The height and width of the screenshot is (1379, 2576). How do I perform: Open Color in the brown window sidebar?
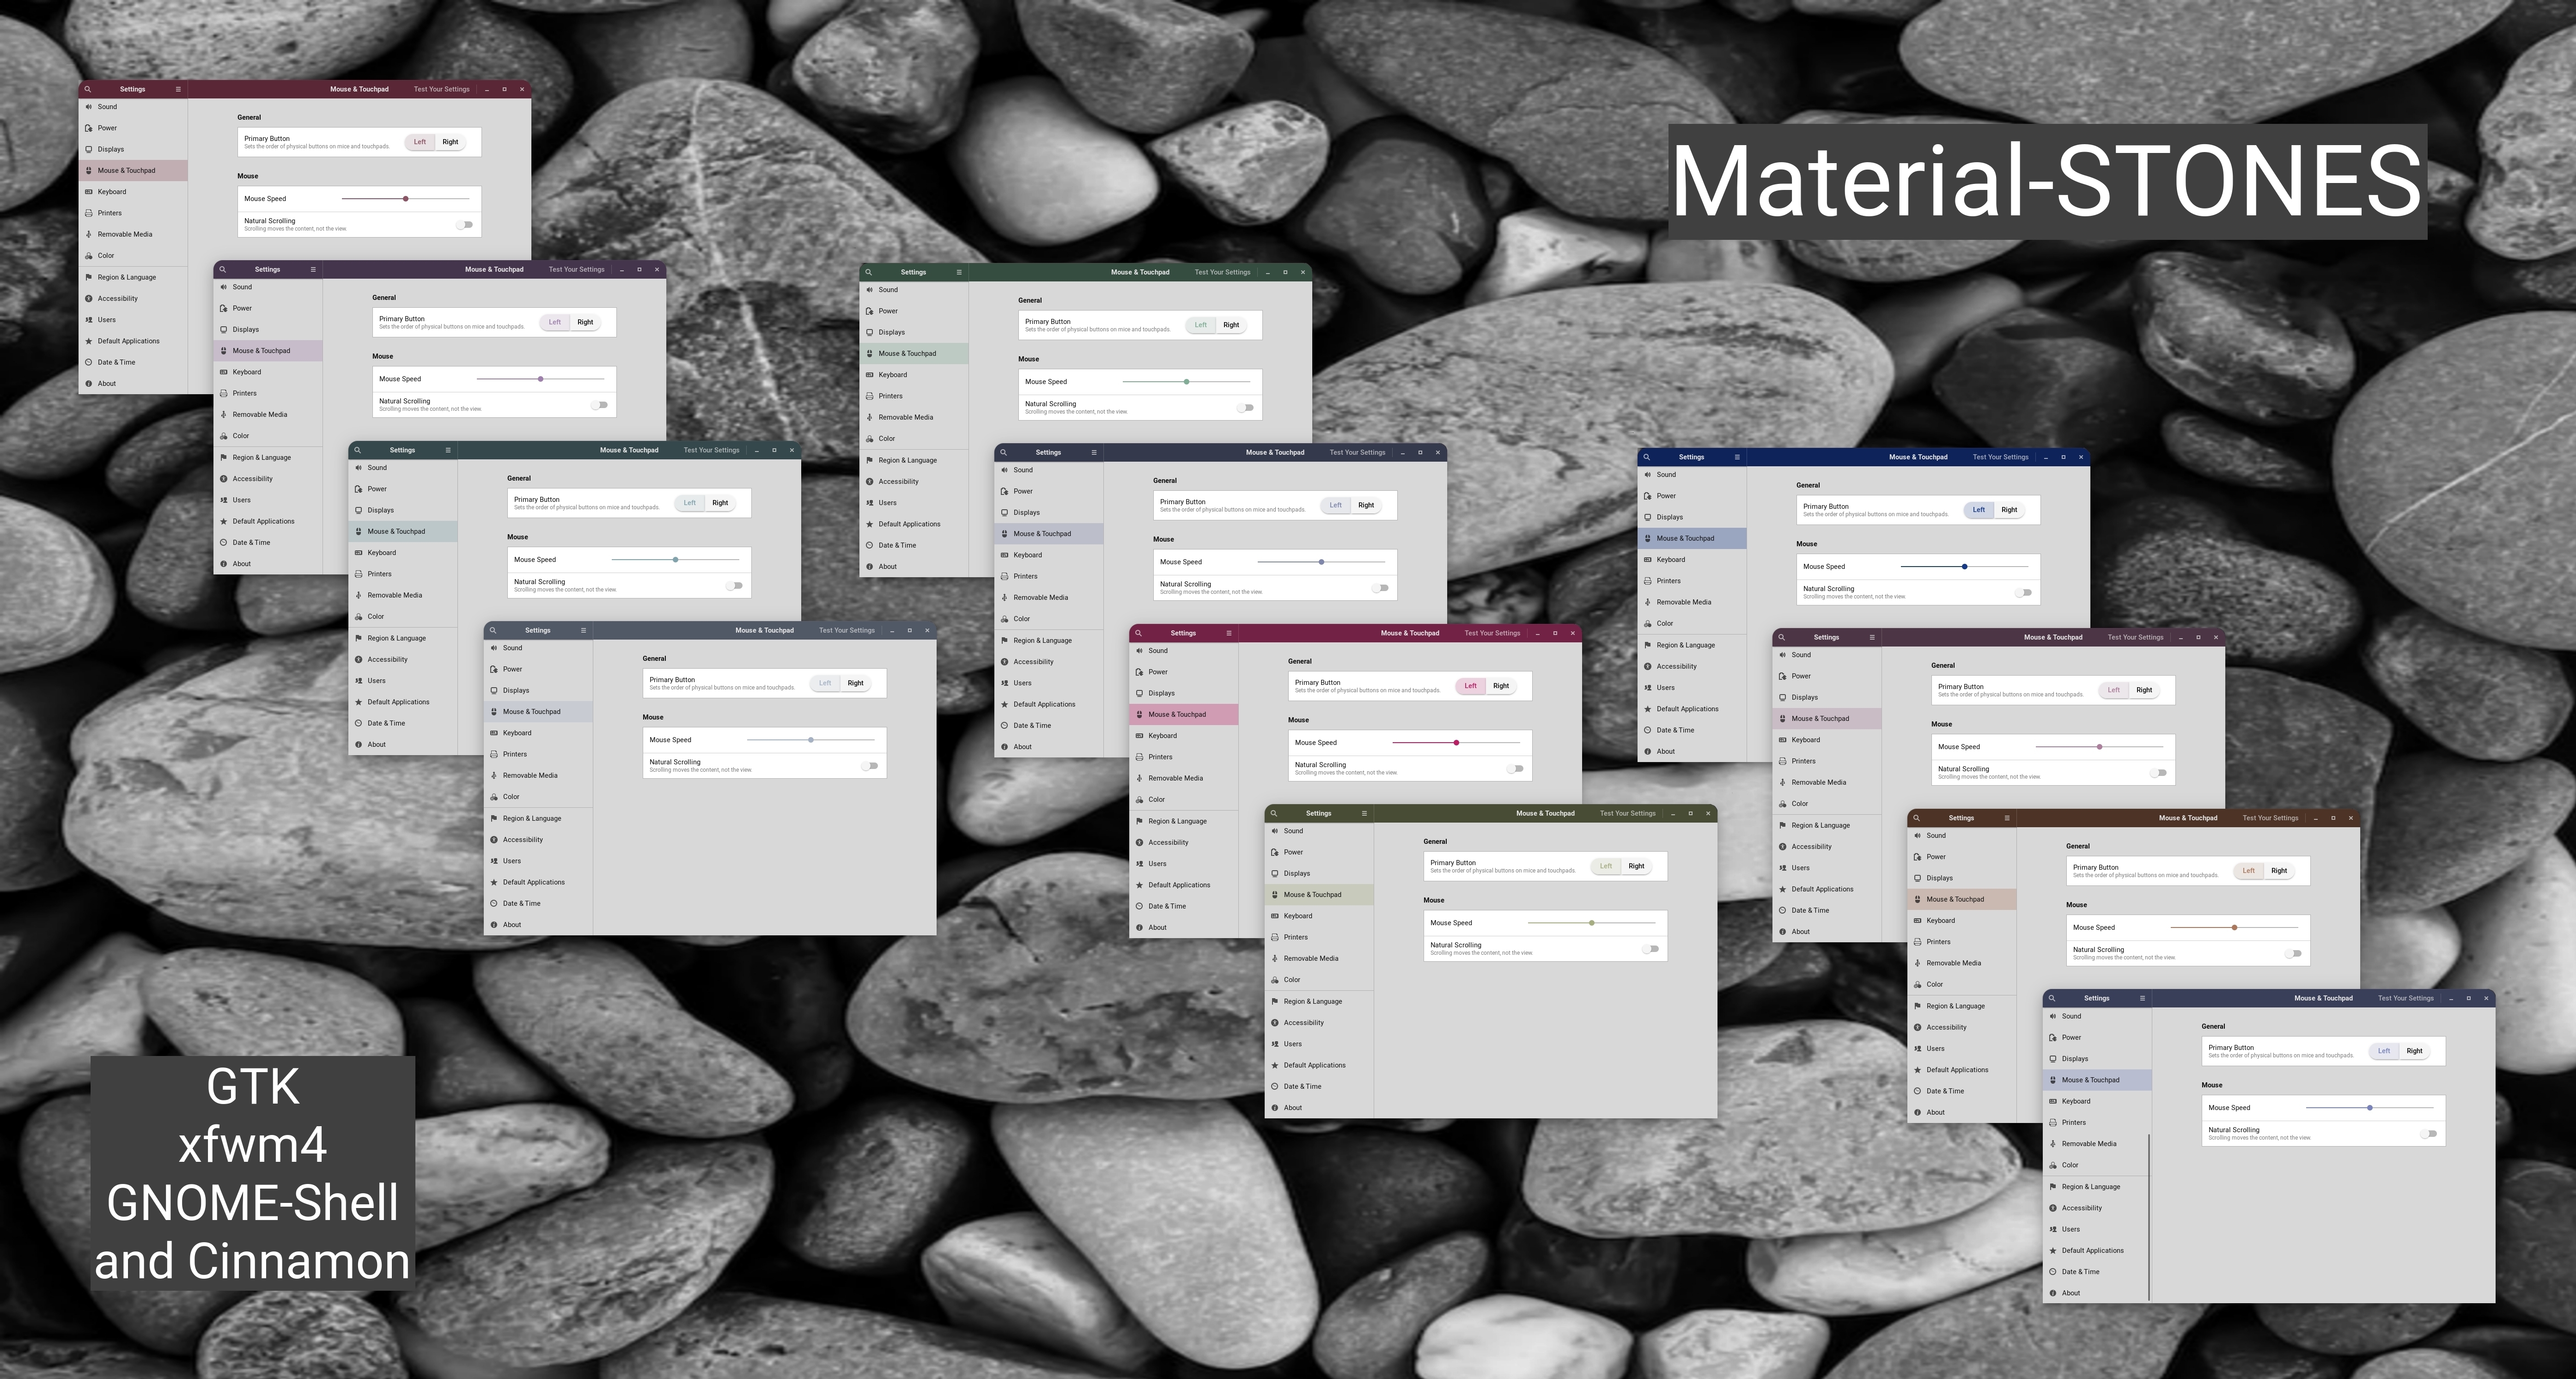point(1962,985)
